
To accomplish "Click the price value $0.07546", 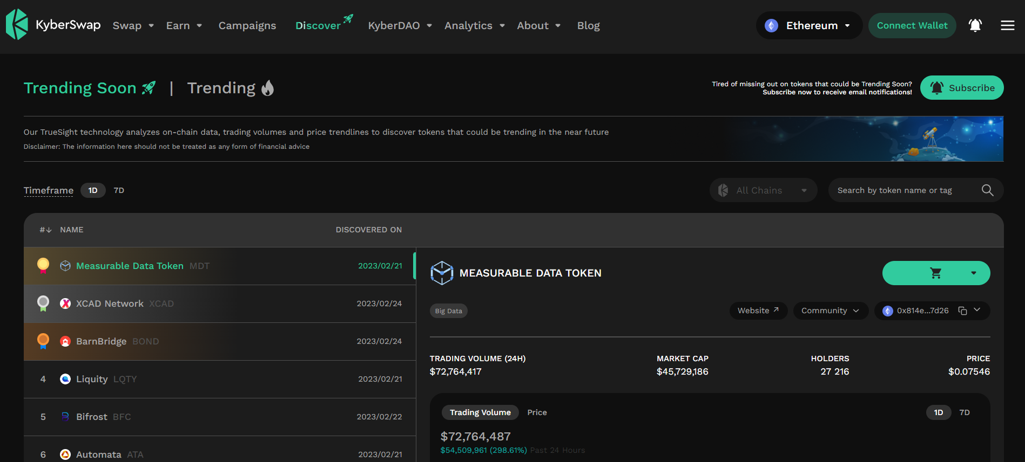I will pos(969,371).
